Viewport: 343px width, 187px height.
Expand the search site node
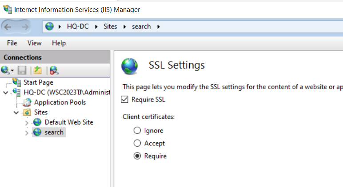pos(27,132)
